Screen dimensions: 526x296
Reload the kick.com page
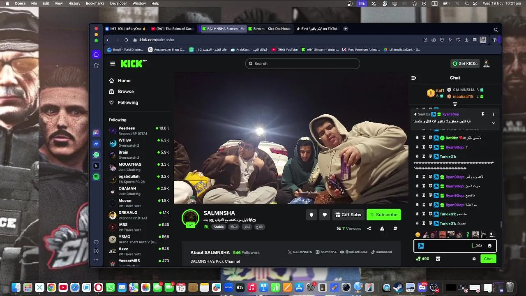[126, 40]
